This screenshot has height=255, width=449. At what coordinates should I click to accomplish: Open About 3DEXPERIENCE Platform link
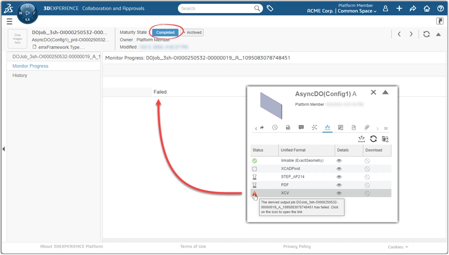[x=71, y=247]
